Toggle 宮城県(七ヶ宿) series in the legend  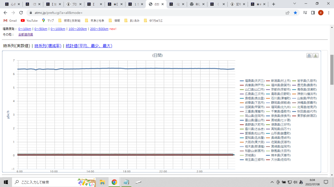click(x=278, y=120)
